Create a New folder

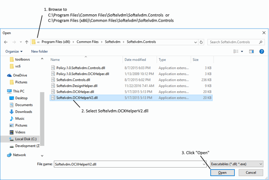click(39, 51)
